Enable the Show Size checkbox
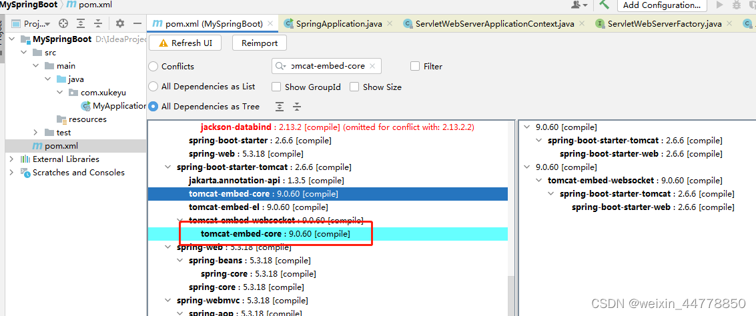756x316 pixels. tap(354, 87)
